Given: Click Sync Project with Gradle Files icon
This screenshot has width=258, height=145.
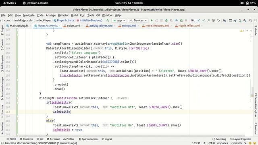Looking at the screenshot, I should click(x=235, y=21).
